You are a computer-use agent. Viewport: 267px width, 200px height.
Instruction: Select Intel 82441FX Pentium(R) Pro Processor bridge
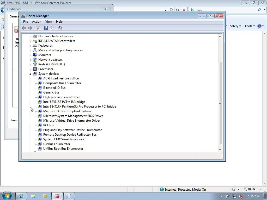[x=80, y=107]
